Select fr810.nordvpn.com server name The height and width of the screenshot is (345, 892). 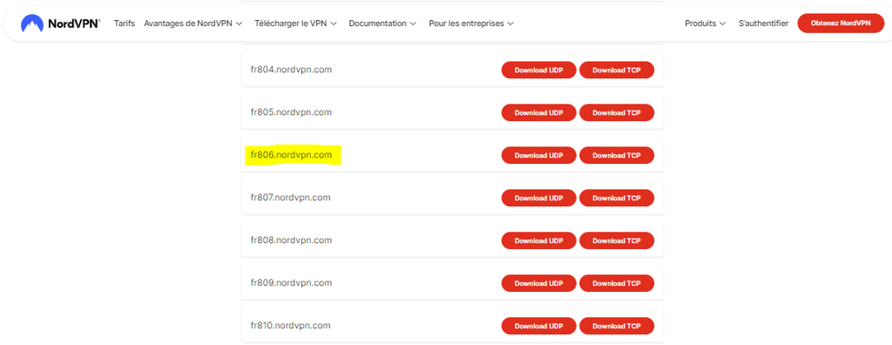pos(291,326)
